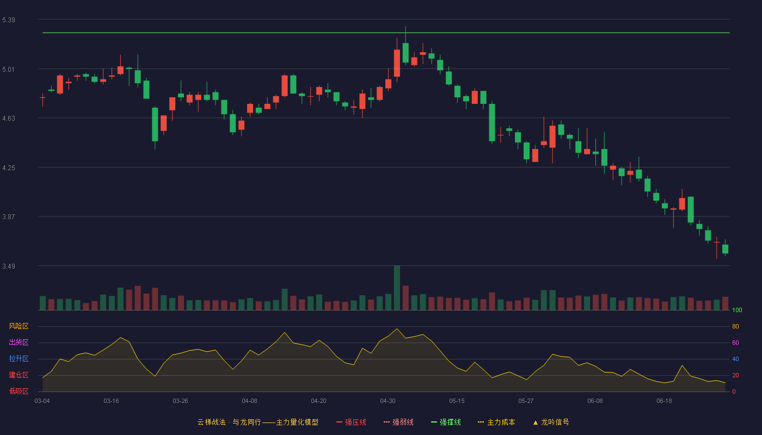The image size is (762, 435).
Task: Click the chart title 云梯战法 与龙同行
Action: [229, 422]
